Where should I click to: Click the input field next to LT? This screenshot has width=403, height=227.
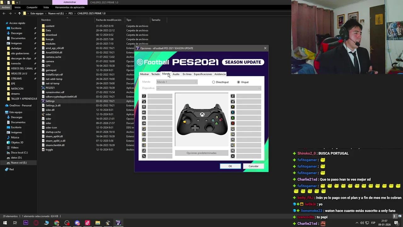160,96
